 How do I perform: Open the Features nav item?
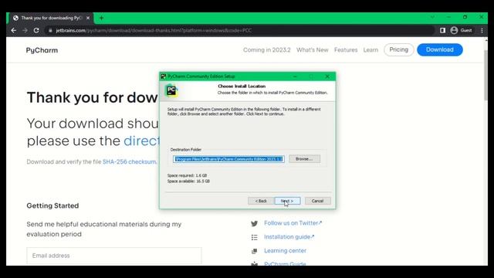pos(346,49)
